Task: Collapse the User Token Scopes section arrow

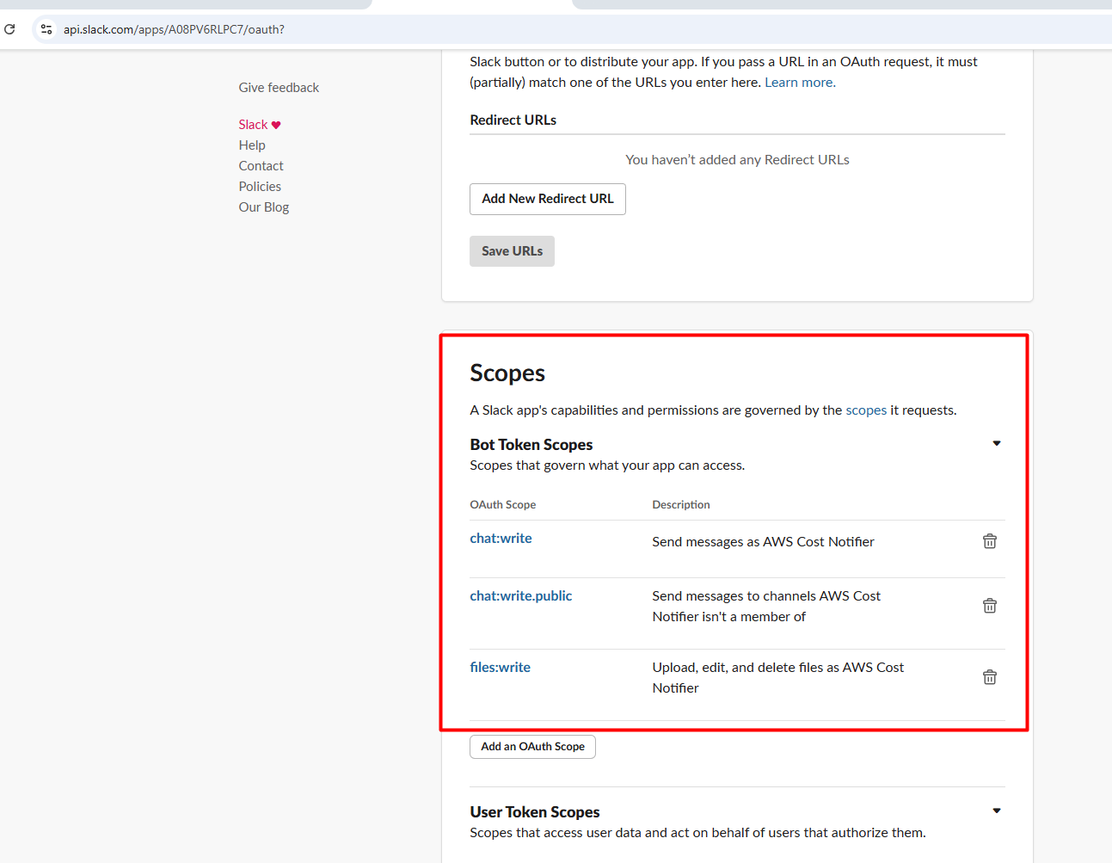Action: 997,811
